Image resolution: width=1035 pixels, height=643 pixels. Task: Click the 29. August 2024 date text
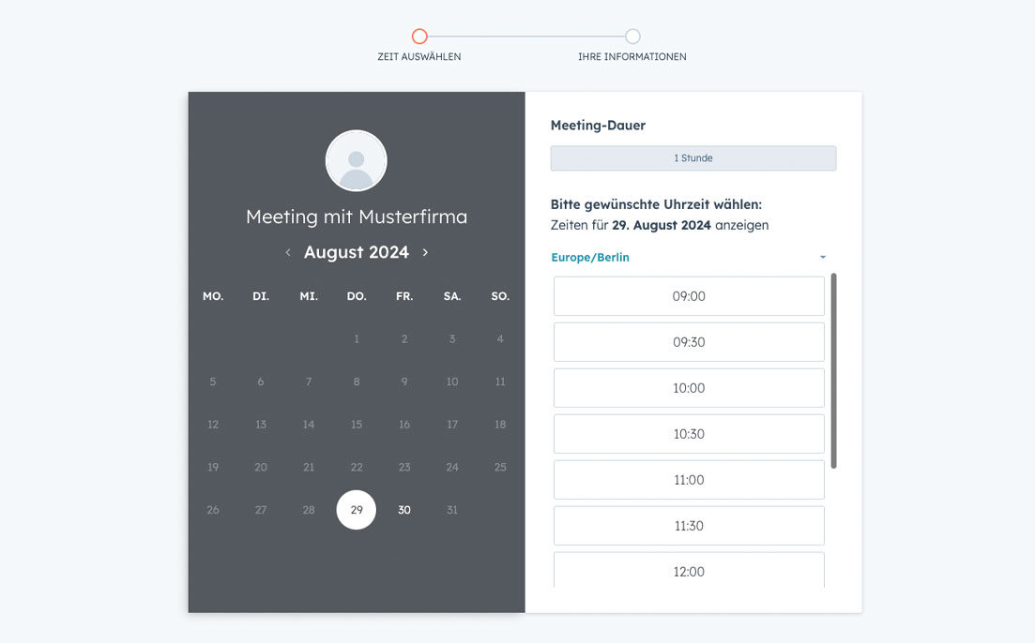click(662, 225)
